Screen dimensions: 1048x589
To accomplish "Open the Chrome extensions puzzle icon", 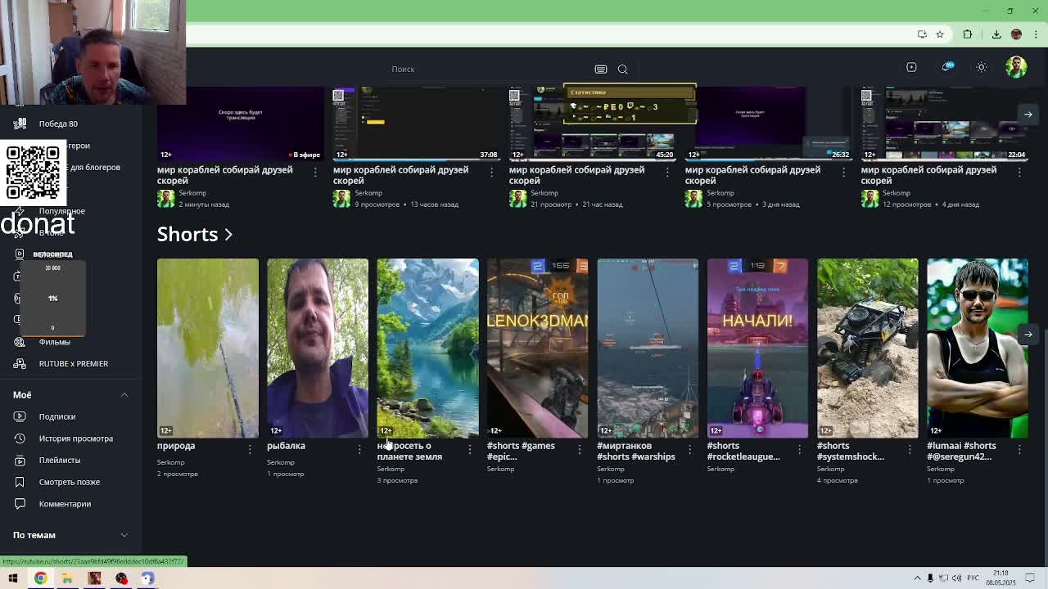I will [968, 34].
